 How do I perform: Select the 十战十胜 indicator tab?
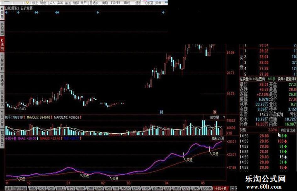[x=221, y=188]
